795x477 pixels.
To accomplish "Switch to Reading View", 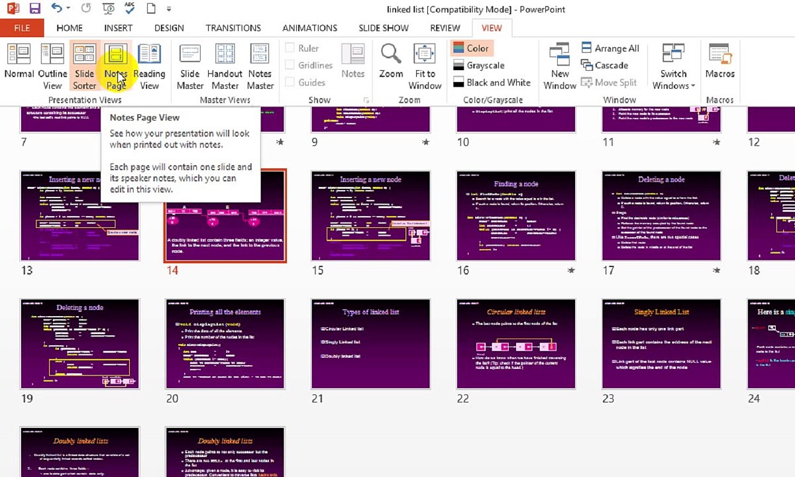I will pyautogui.click(x=149, y=66).
